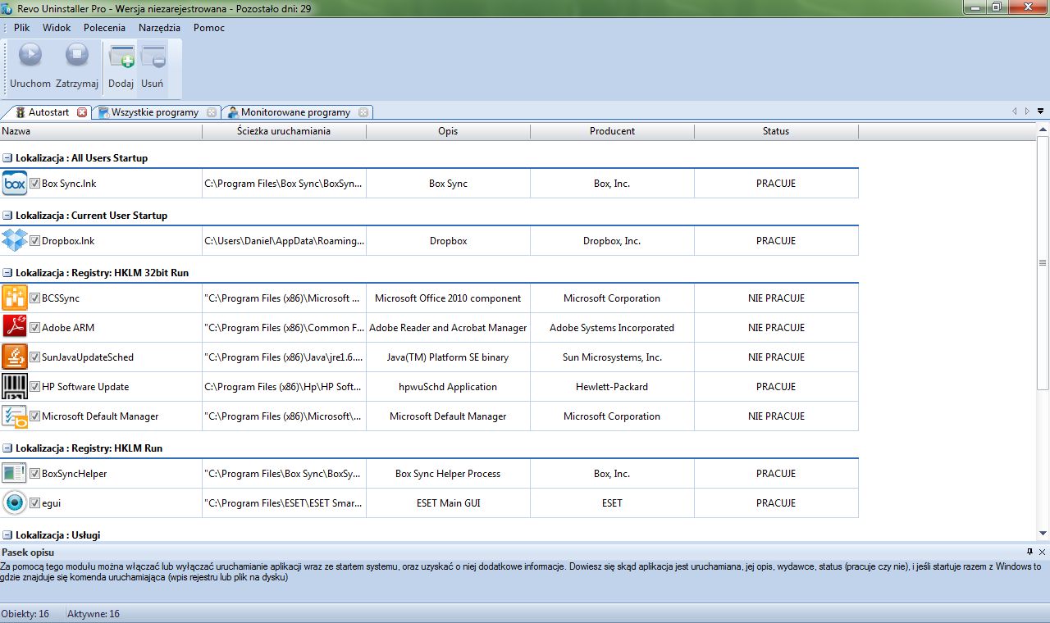Uncheck the BCSSync checkbox
The height and width of the screenshot is (623, 1050).
coord(34,298)
